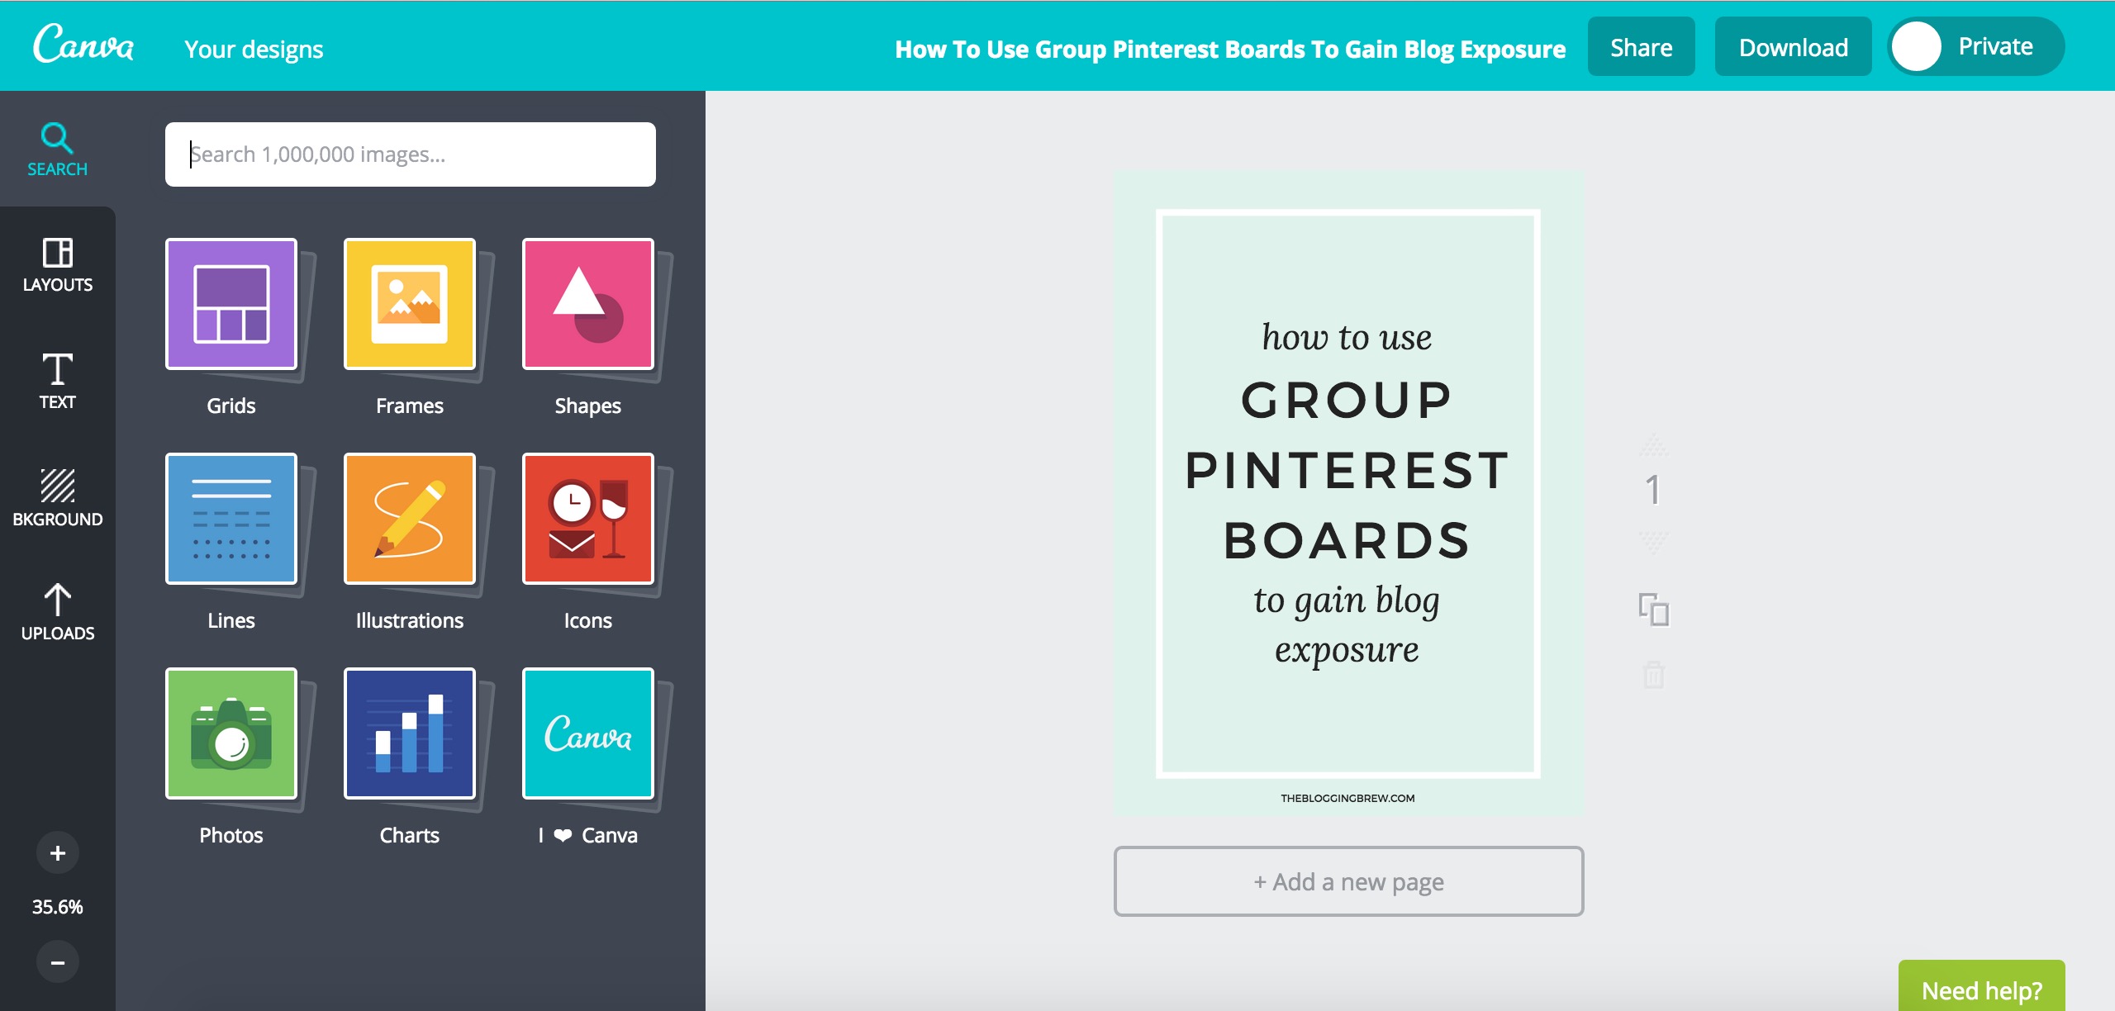2115x1011 pixels.
Task: Open the Photos element category
Action: pos(231,733)
